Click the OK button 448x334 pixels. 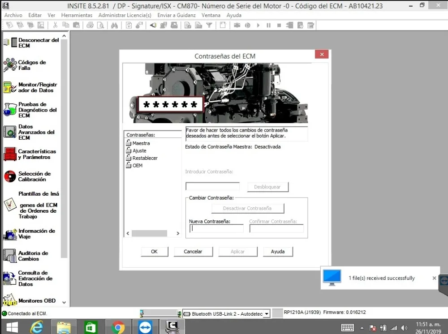pyautogui.click(x=154, y=252)
